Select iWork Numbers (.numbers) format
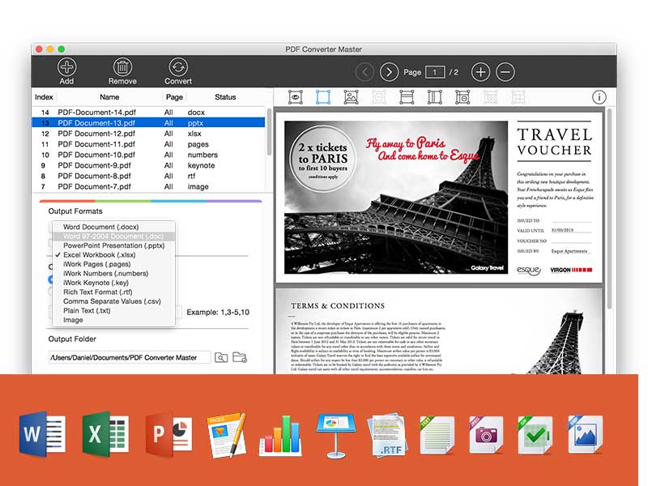Screen dimensions: 648x486 click(114, 274)
